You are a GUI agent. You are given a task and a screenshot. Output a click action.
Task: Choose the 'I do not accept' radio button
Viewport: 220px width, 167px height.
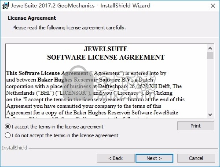(7, 135)
